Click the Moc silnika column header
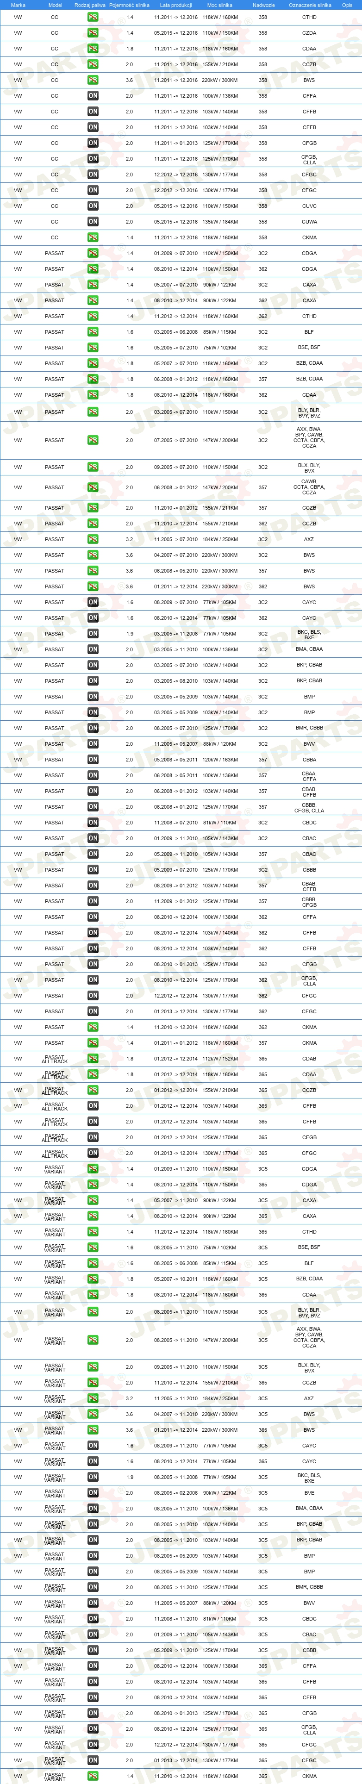 tap(220, 5)
